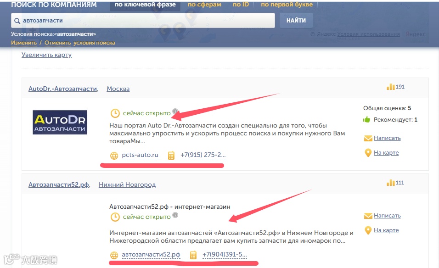Click Написать in the AutoDr listing

click(387, 138)
